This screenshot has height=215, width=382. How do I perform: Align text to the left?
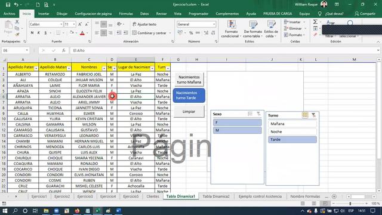(97, 33)
